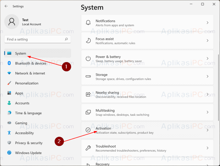Screen dimensions: 220x166
Task: Click the Bluetooth & devices icon
Action: 9,63
